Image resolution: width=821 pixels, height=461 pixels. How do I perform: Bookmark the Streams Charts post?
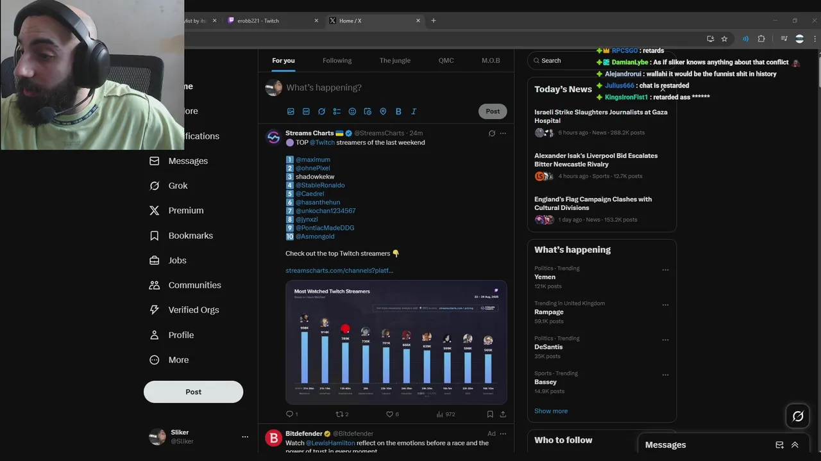pos(490,414)
